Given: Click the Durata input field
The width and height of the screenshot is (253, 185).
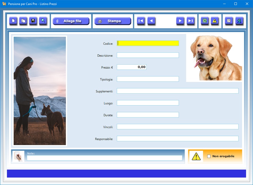Looking at the screenshot, I should point(148,115).
